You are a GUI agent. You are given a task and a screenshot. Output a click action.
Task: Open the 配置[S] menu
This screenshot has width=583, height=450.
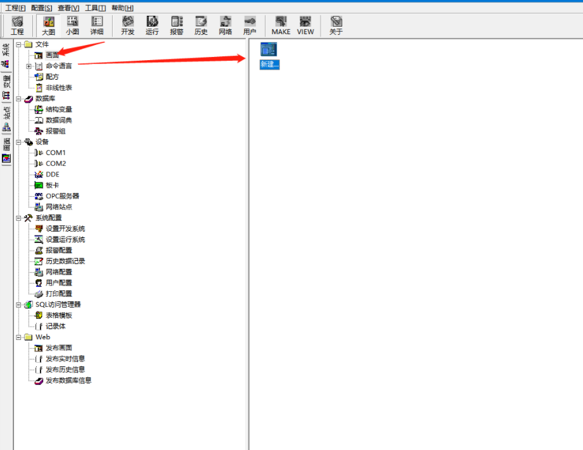click(x=42, y=8)
